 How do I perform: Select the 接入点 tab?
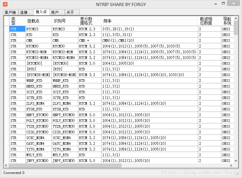pyautogui.click(x=41, y=12)
